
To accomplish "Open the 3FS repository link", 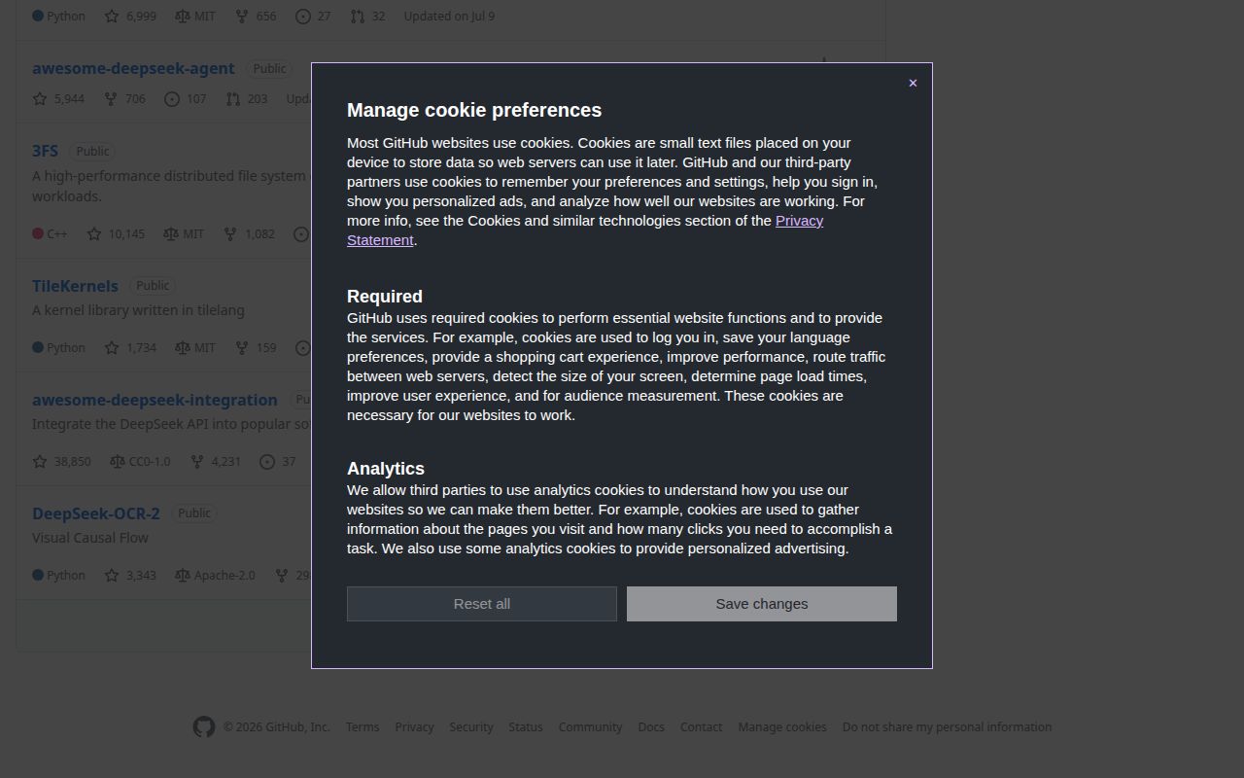I will click(45, 152).
